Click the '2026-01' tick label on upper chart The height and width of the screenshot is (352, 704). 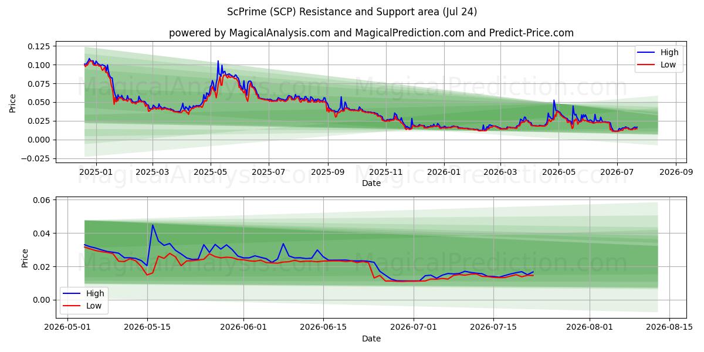click(444, 172)
